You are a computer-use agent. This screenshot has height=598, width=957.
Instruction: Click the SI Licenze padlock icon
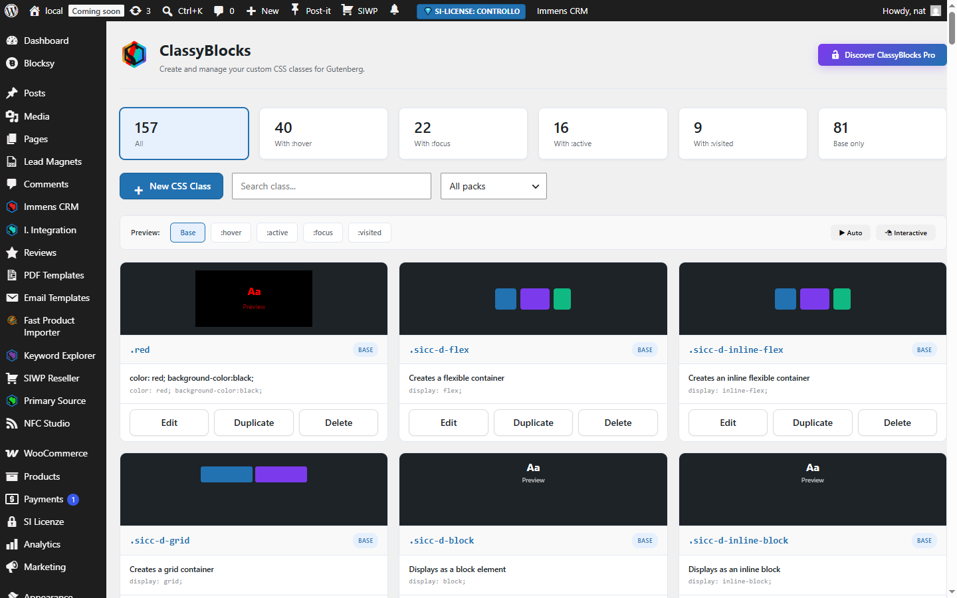tap(12, 522)
